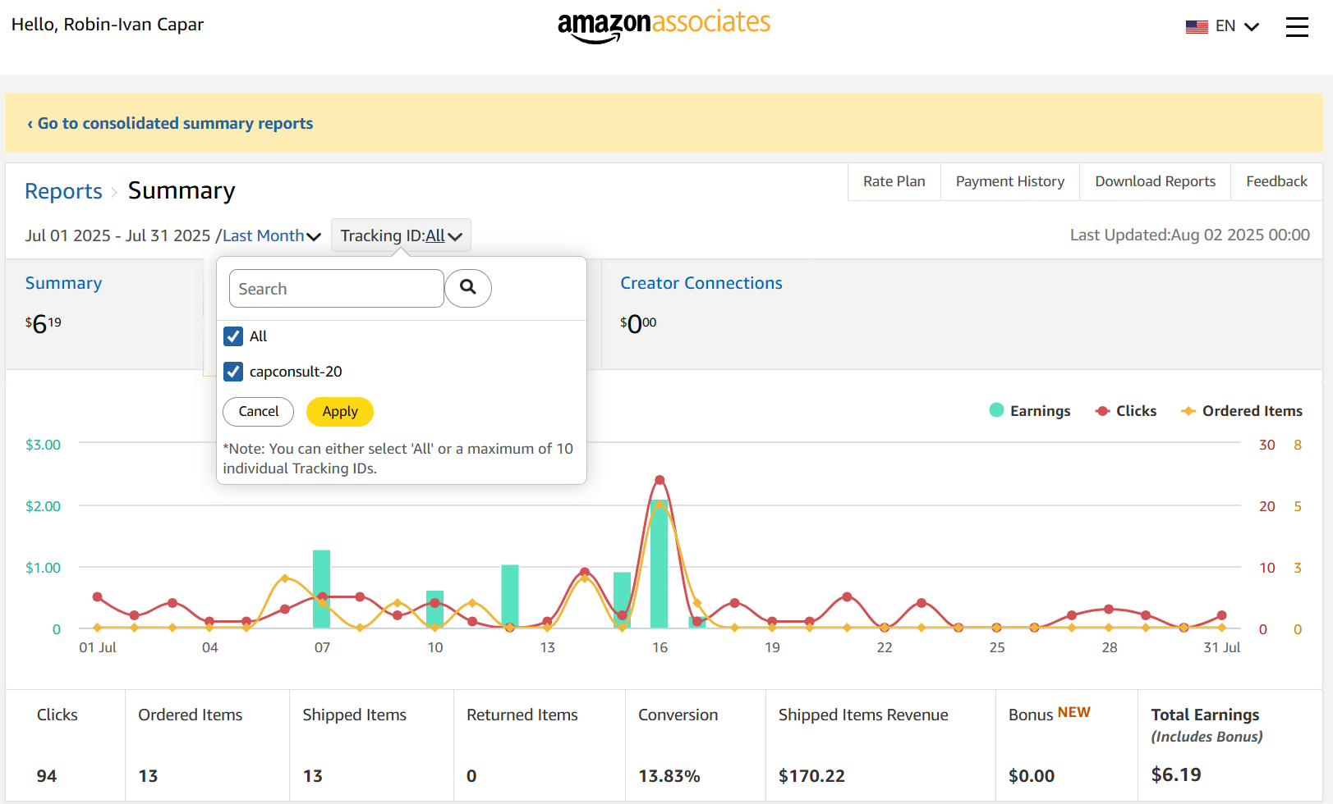Viewport: 1333px width, 804px height.
Task: Click the Reports breadcrumb link
Action: click(x=63, y=191)
